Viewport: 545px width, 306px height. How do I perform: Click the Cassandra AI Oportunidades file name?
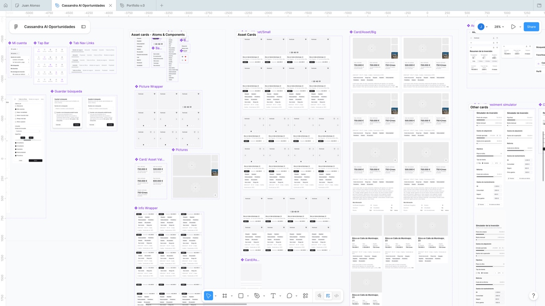(49, 27)
